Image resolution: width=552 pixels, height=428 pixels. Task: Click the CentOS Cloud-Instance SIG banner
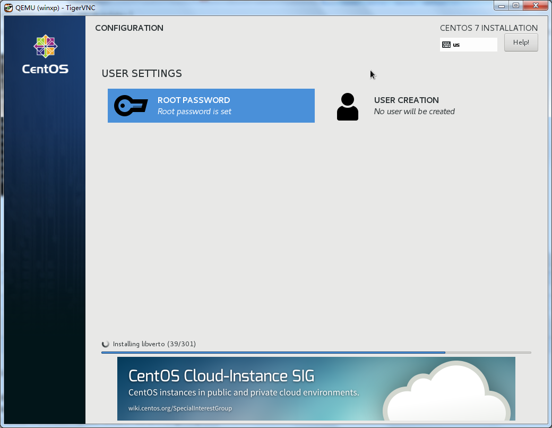click(316, 389)
